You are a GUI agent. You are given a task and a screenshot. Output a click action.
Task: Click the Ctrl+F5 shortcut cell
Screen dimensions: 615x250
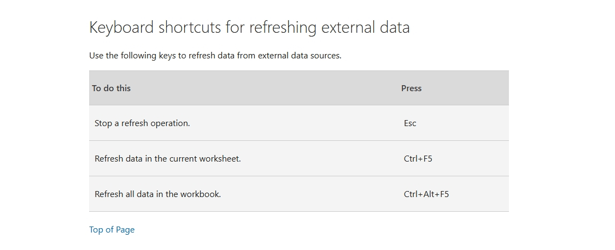(418, 159)
